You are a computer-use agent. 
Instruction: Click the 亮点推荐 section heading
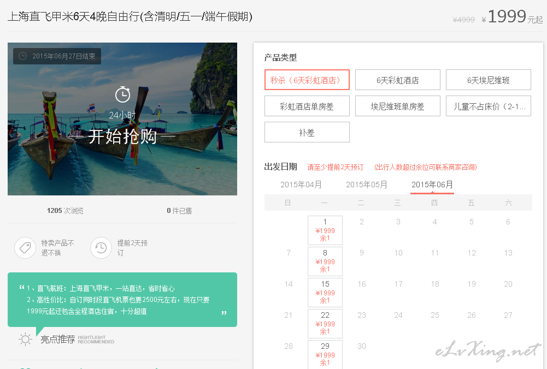coord(58,339)
